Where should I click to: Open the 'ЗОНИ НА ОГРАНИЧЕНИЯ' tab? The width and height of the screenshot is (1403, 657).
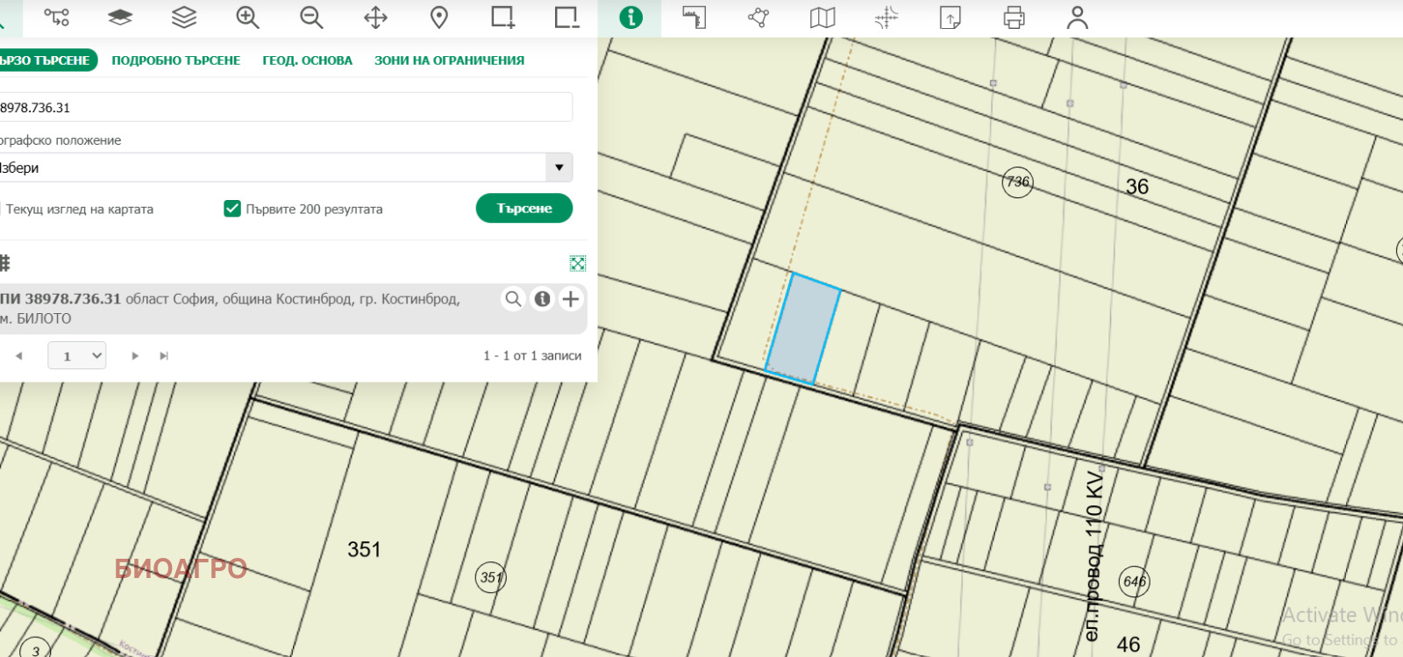pos(449,61)
